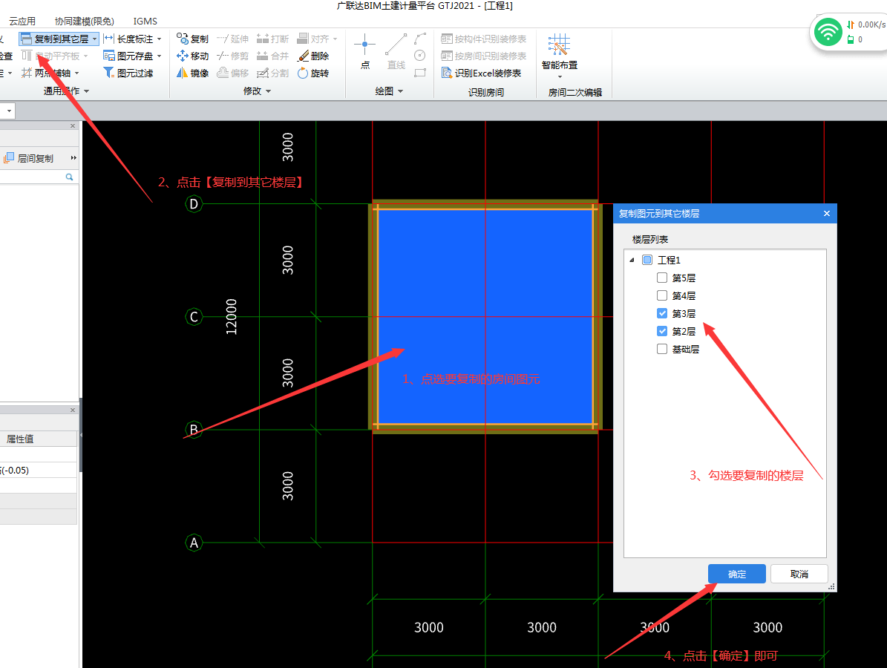Open the 图元过滤 filter tool
Viewport: 887px width, 668px height.
[x=128, y=73]
